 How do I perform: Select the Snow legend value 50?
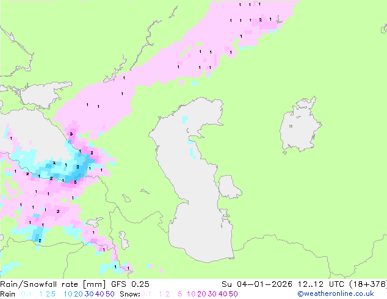click(233, 294)
